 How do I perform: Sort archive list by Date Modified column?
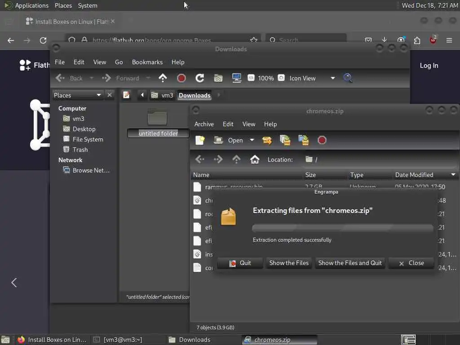(426, 175)
